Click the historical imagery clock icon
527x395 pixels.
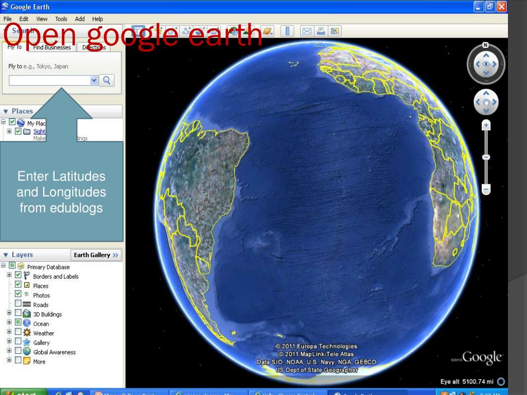pyautogui.click(x=233, y=31)
